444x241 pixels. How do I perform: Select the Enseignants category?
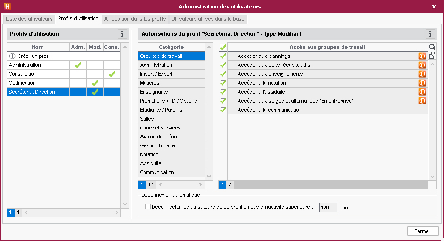tap(171, 92)
